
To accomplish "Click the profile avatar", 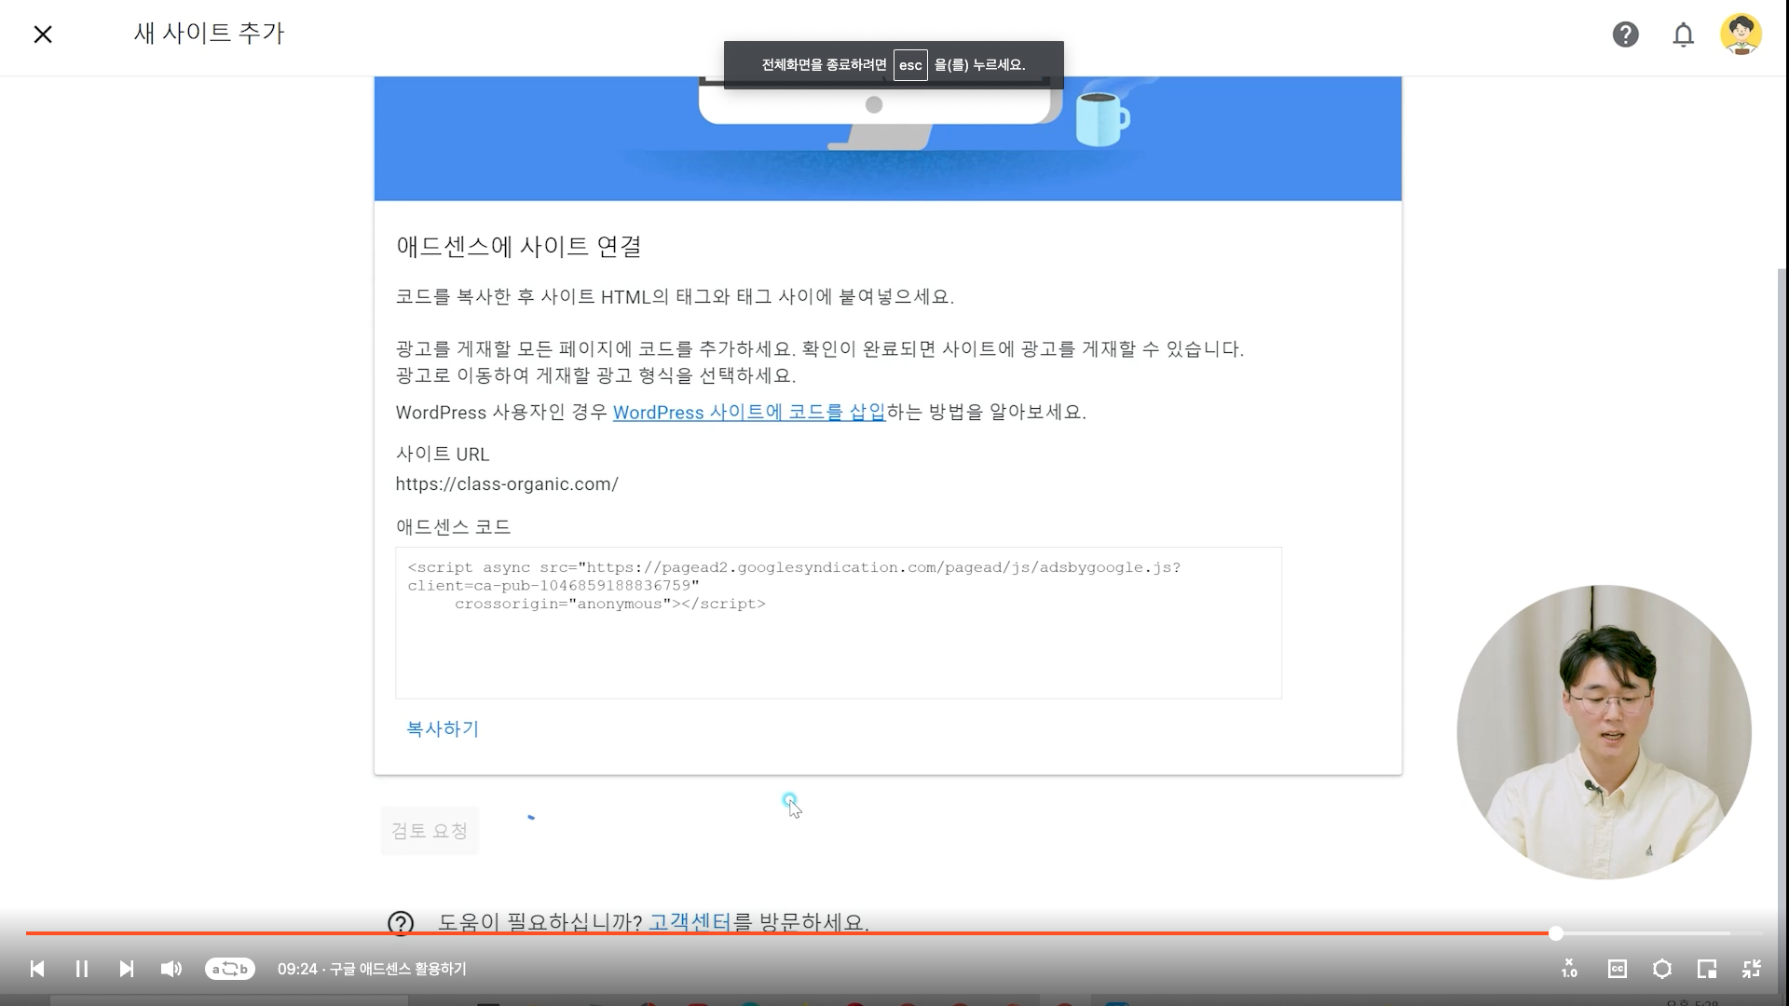I will (x=1740, y=34).
